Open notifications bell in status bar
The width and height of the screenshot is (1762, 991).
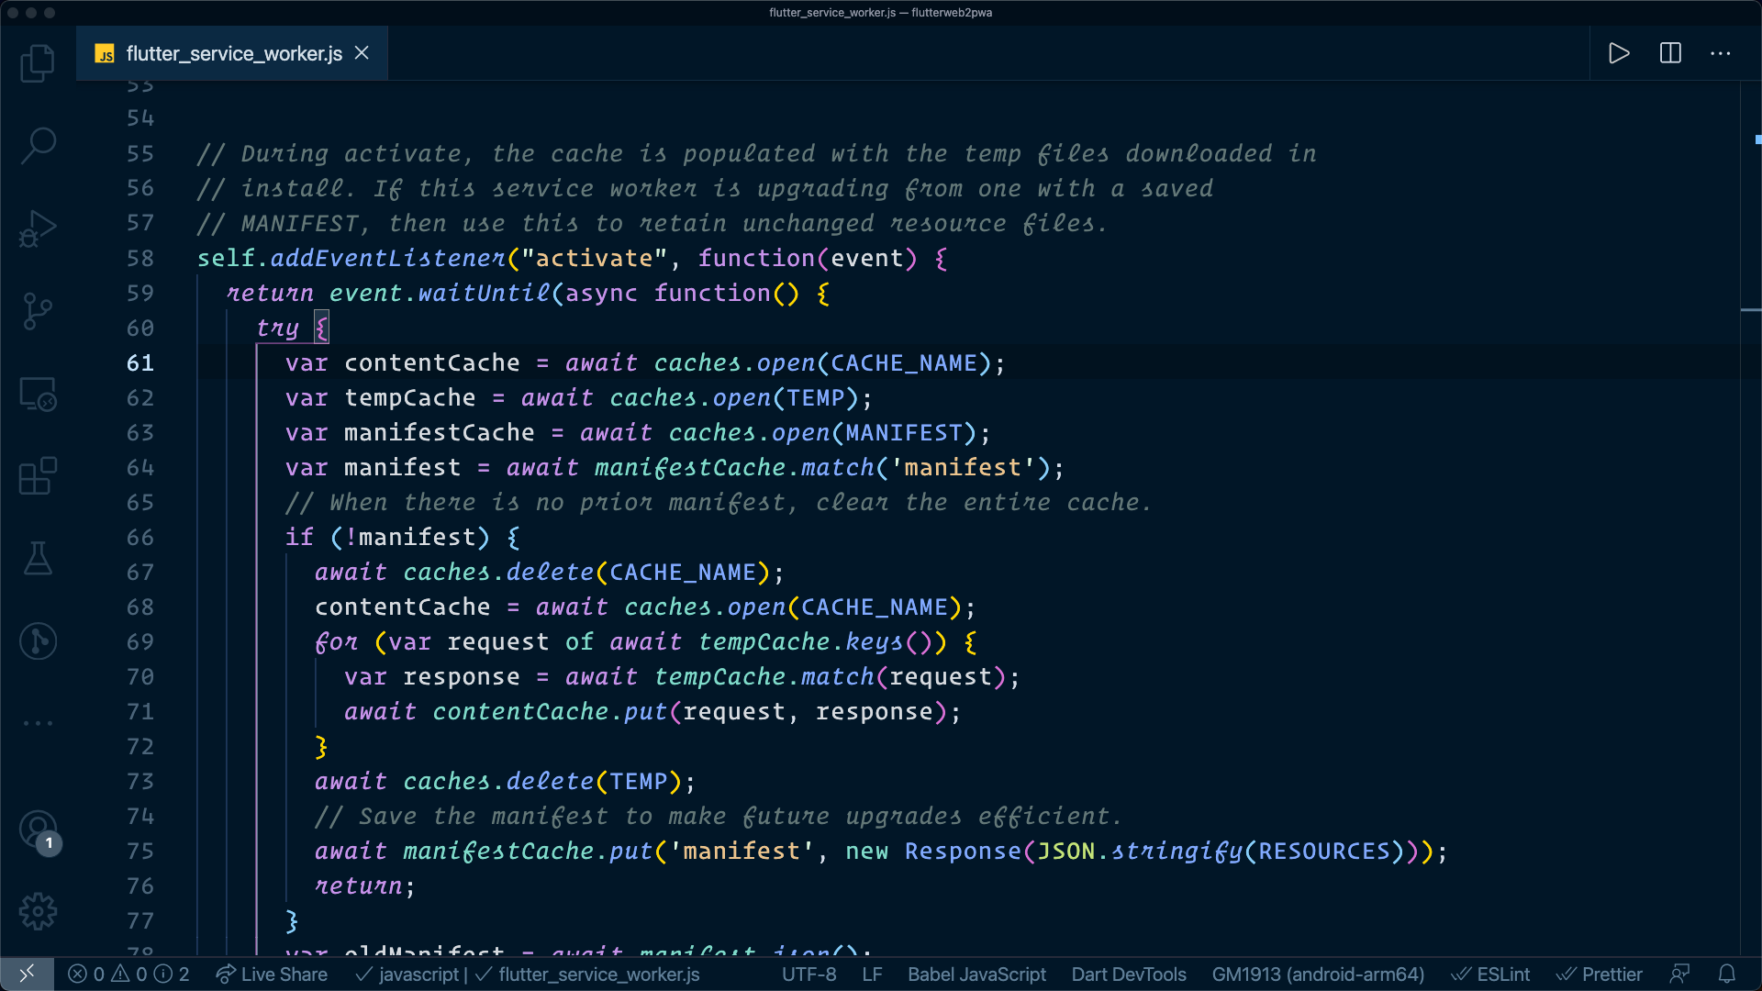(1726, 974)
